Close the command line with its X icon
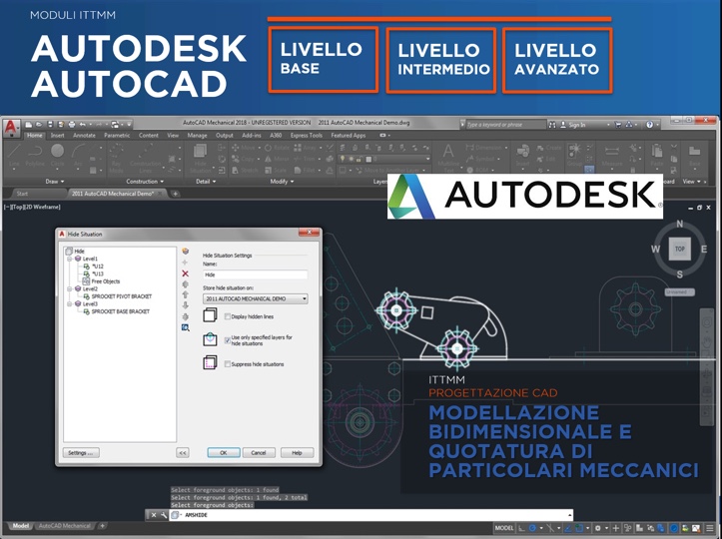The width and height of the screenshot is (722, 539). (x=153, y=515)
